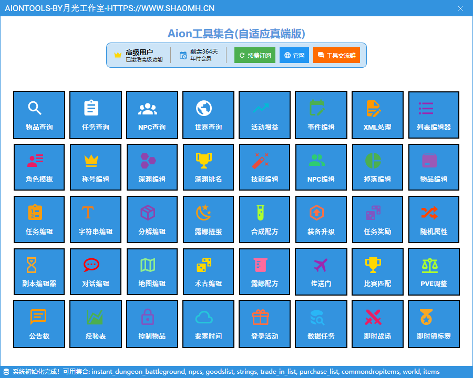Open the 装备升级 tile
Viewport: 473px width, 378px height.
[x=321, y=219]
